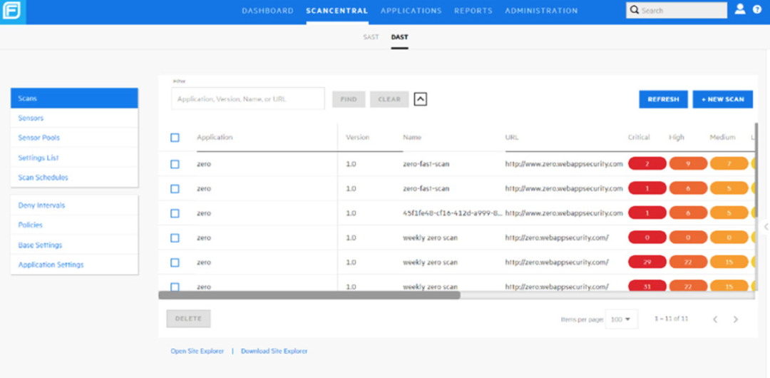Click the Refresh button

(664, 99)
